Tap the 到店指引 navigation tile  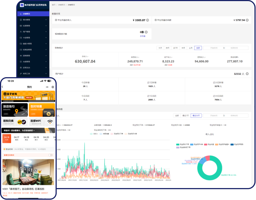[15, 110]
